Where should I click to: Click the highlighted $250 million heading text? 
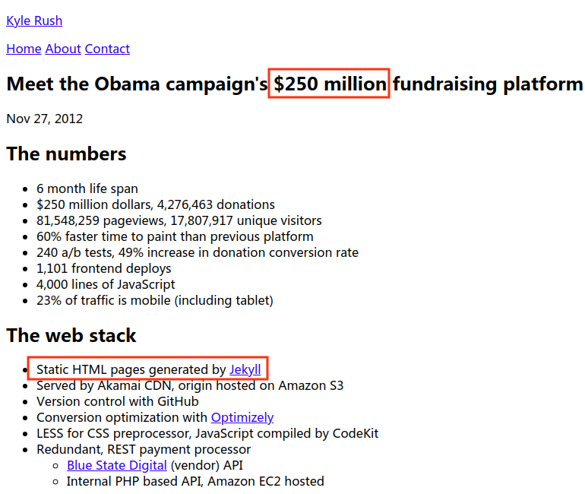coord(330,84)
